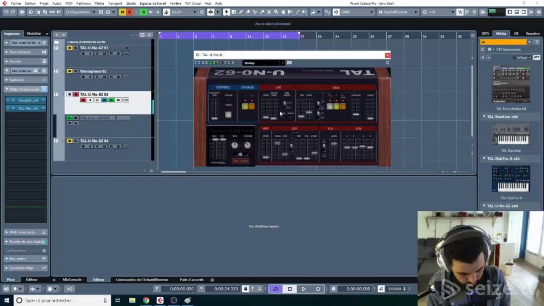Screen dimensions: 544x306
Task: Select the Draw pencil tool
Action: [x=241, y=12]
